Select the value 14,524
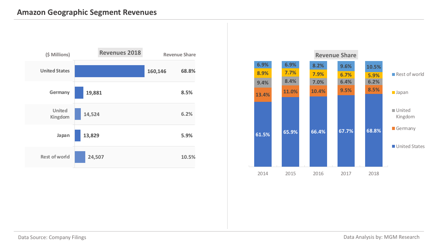The height and width of the screenshot is (247, 438). (92, 114)
